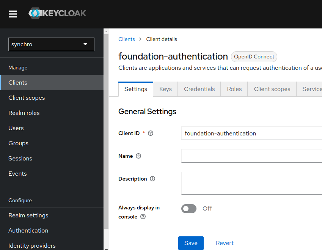The width and height of the screenshot is (322, 250).
Task: Click inside the Name input field
Action: coord(250,156)
